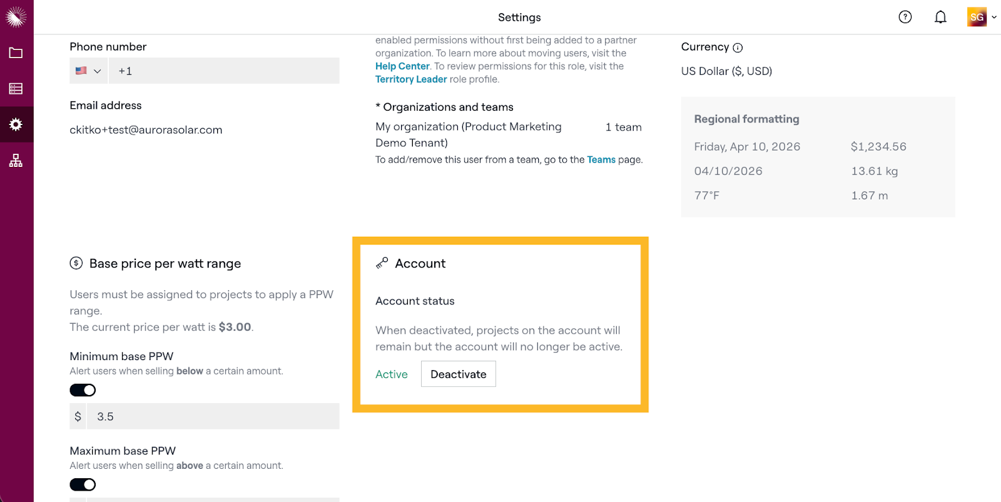Open the Projects folder icon in sidebar
Viewport: 1001px width, 502px height.
pyautogui.click(x=16, y=53)
